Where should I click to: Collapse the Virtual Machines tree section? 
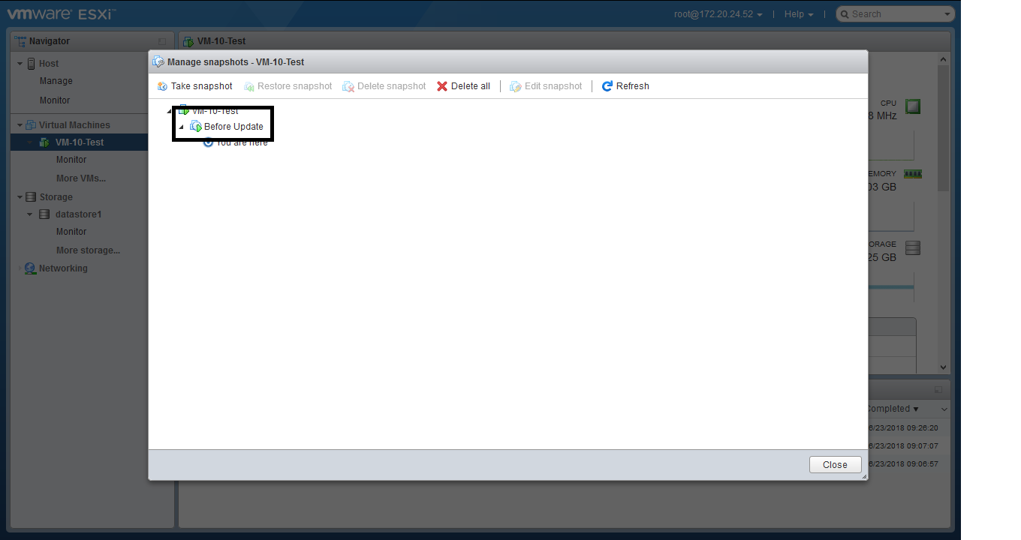20,125
